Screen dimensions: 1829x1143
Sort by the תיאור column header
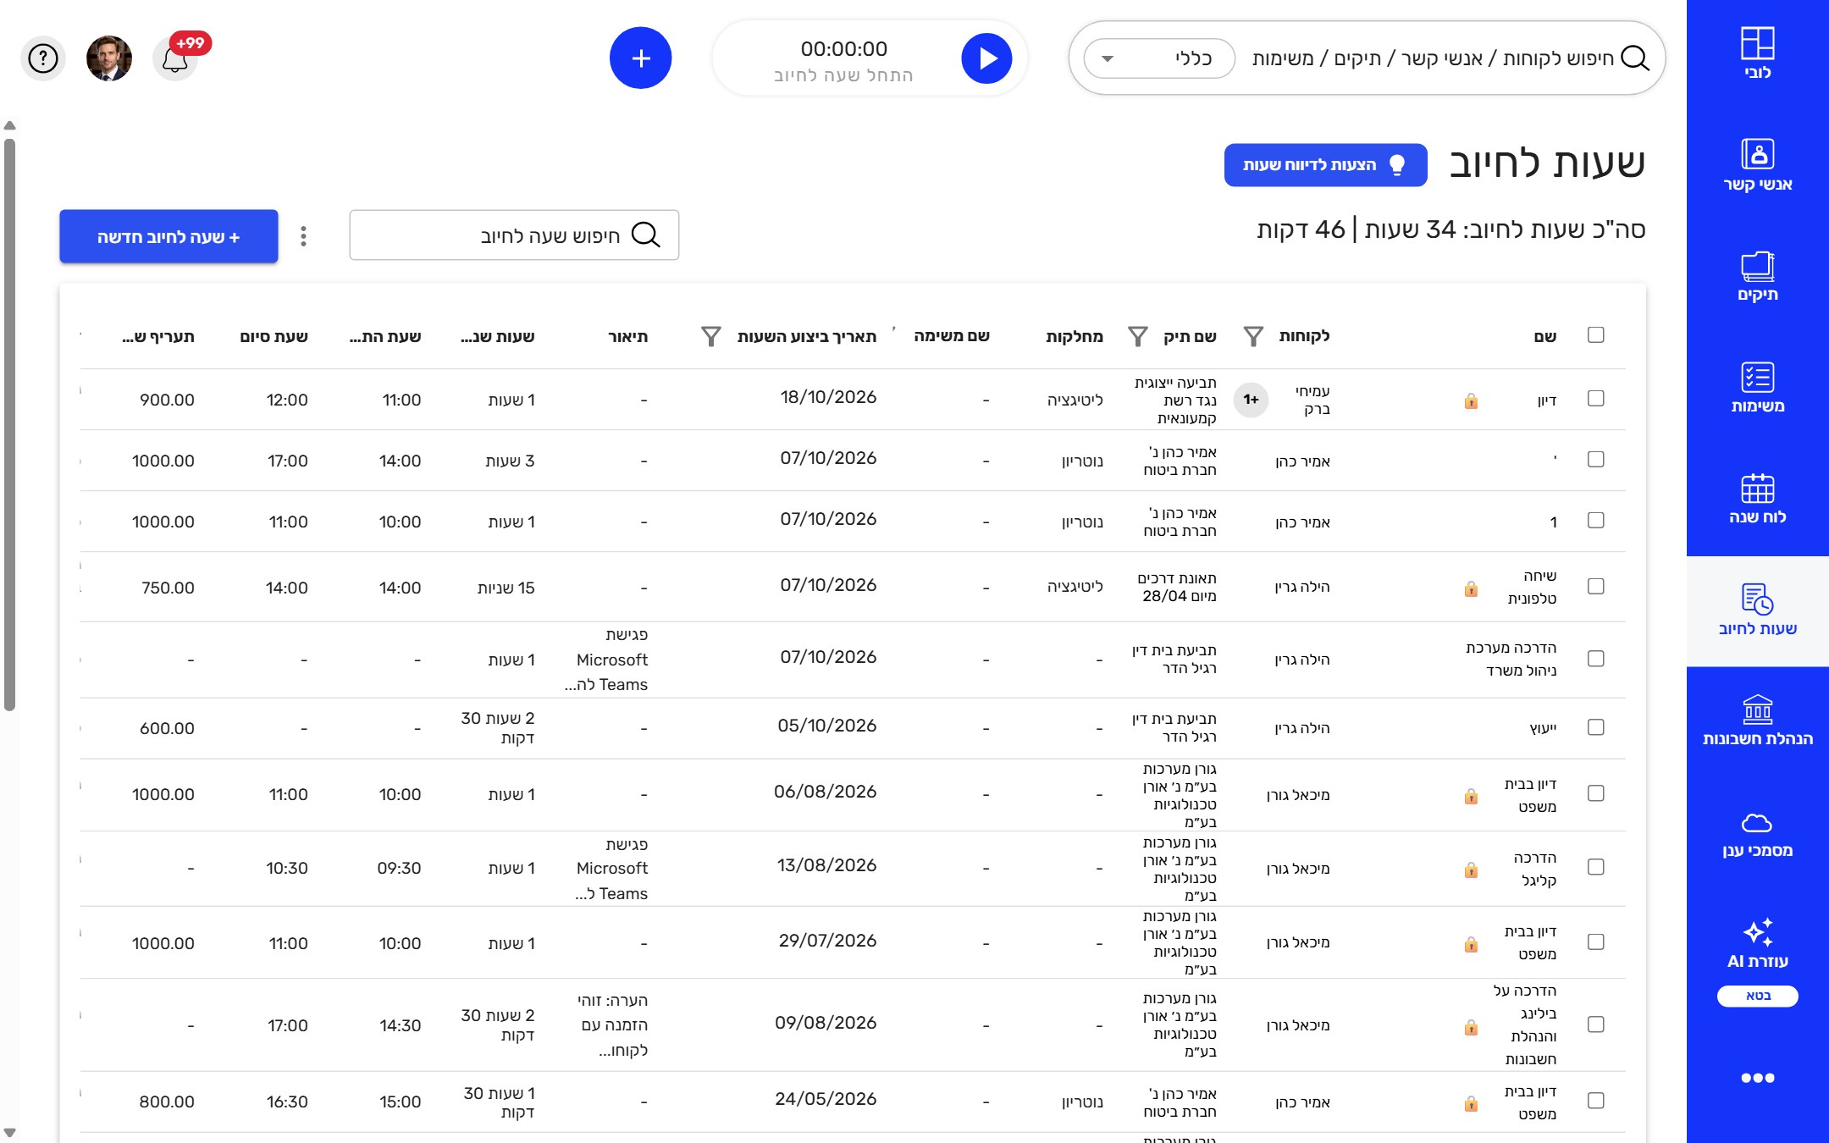click(x=627, y=337)
